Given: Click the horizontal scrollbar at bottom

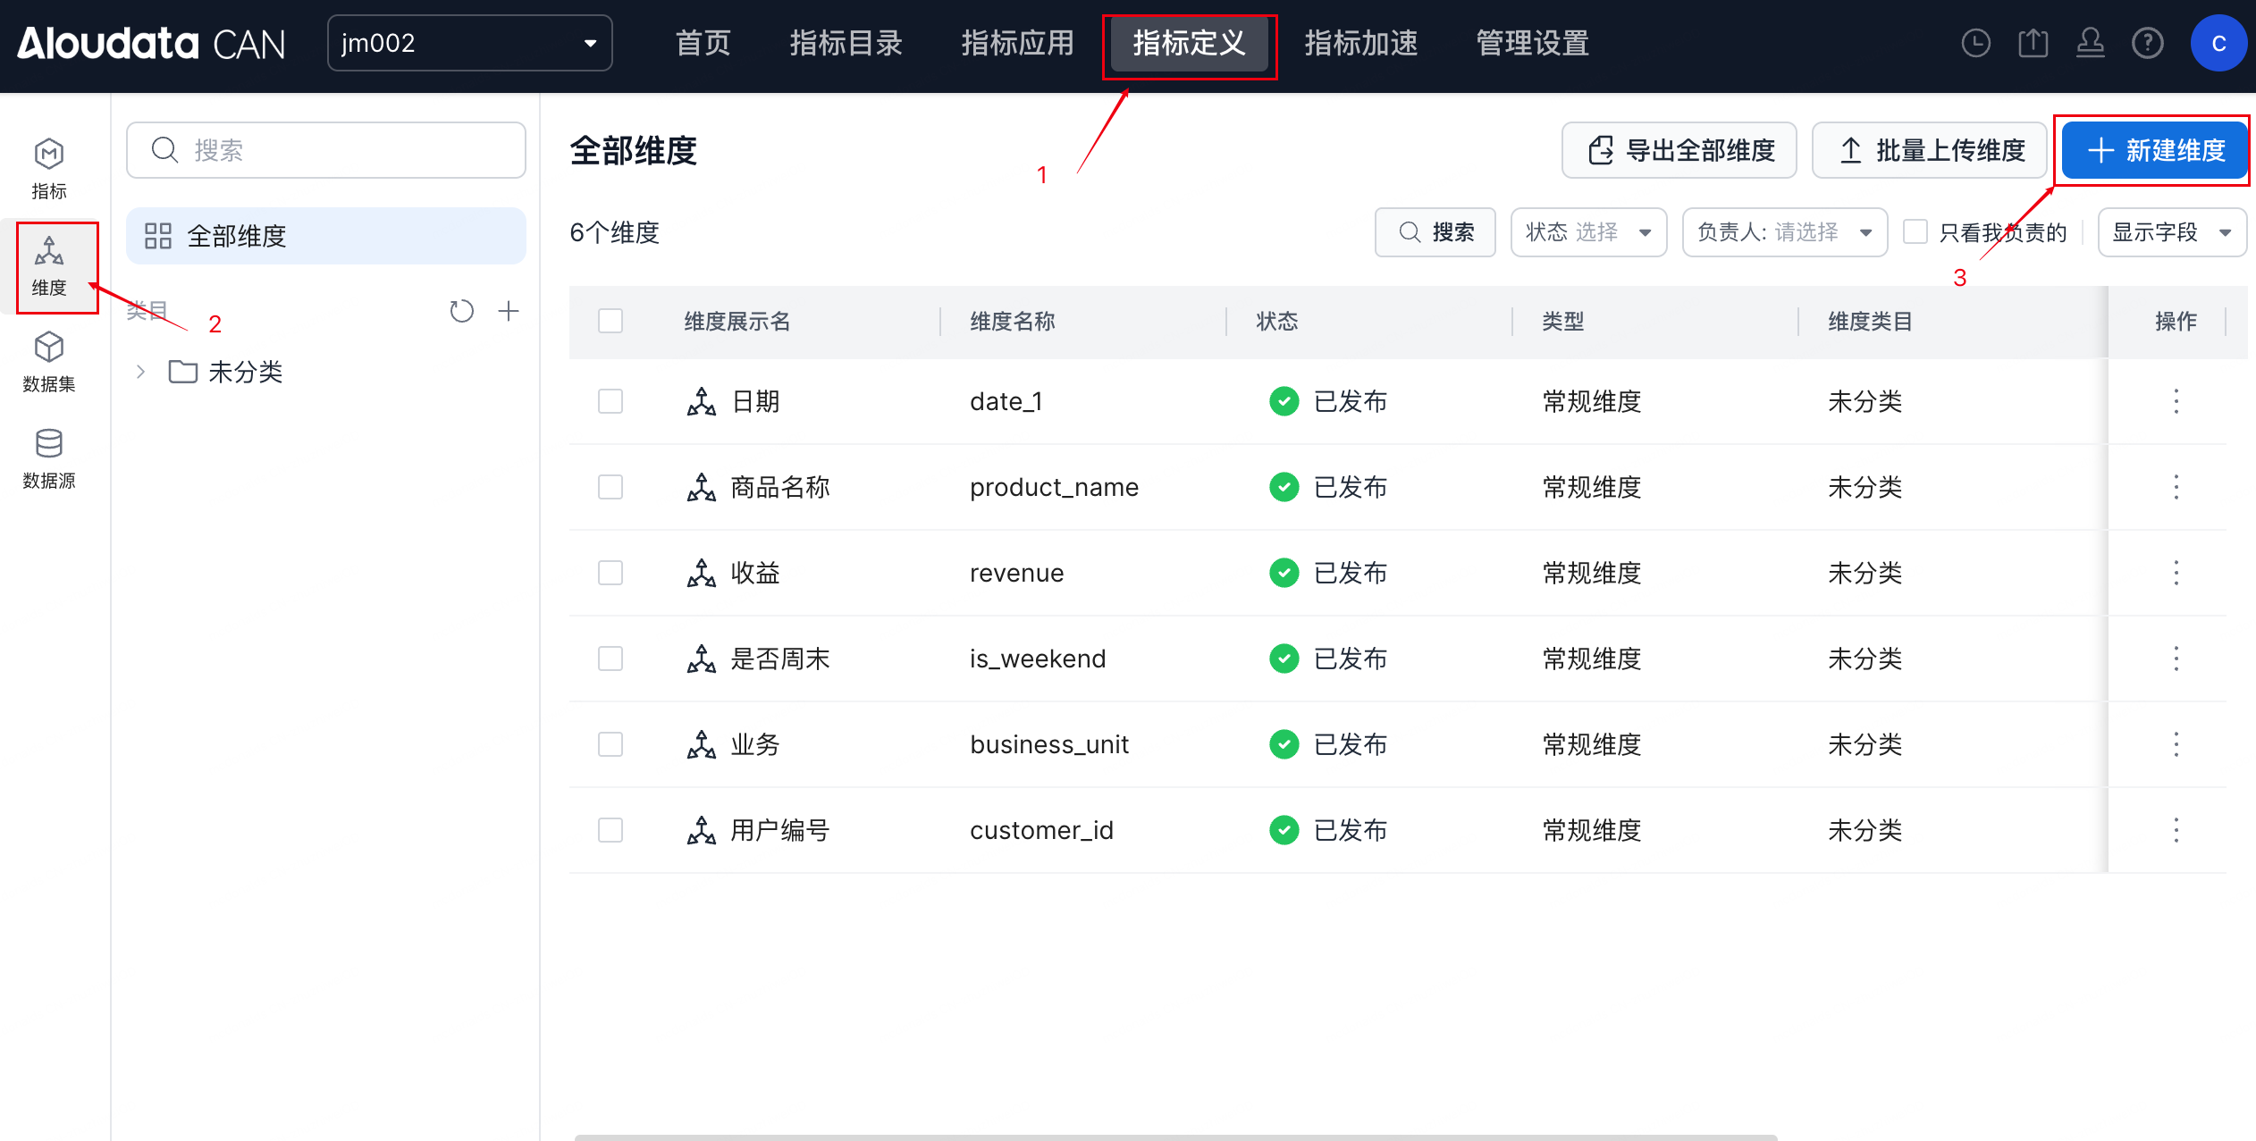Looking at the screenshot, I should coord(1174,1137).
